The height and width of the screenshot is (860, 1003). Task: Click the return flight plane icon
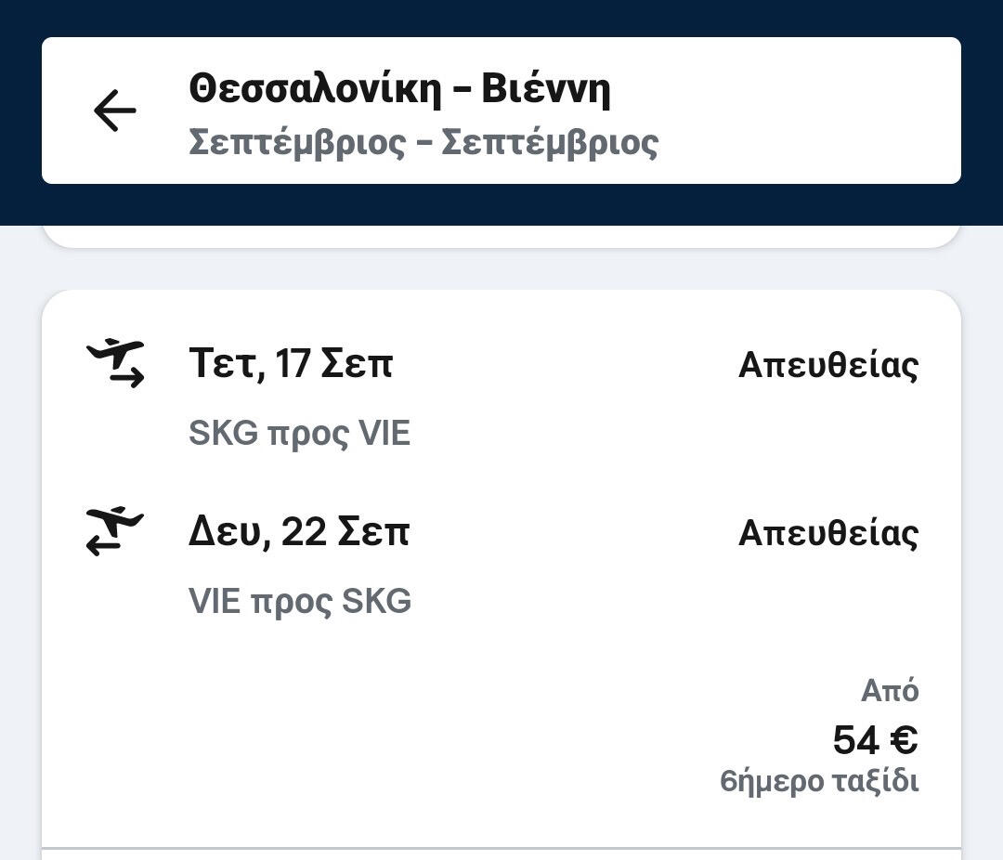click(115, 531)
